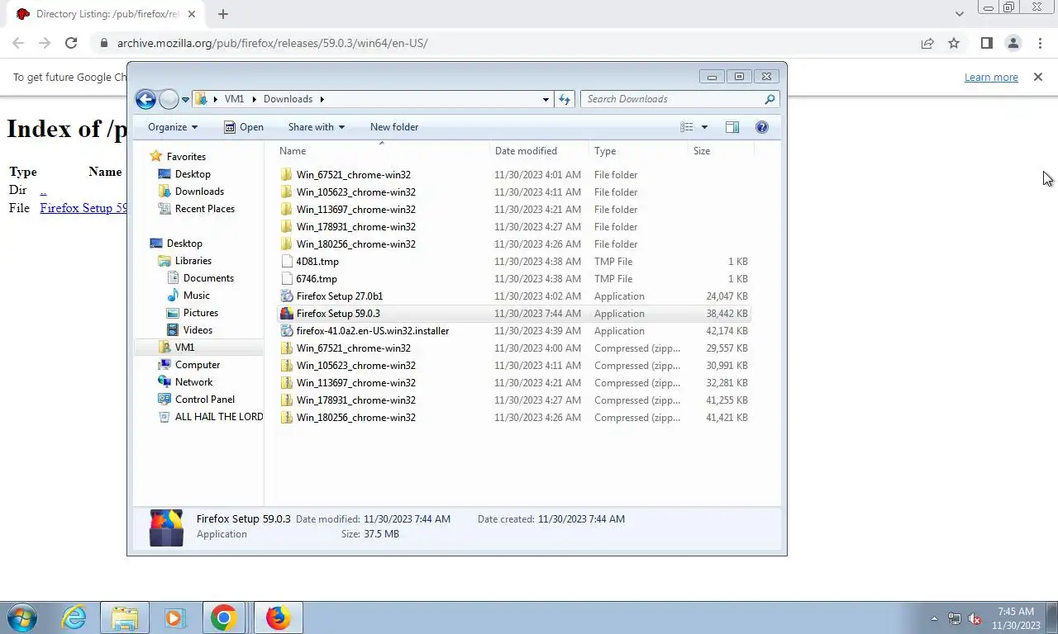Open ALL HAIL THE LORD item
This screenshot has height=634, width=1058.
(219, 417)
